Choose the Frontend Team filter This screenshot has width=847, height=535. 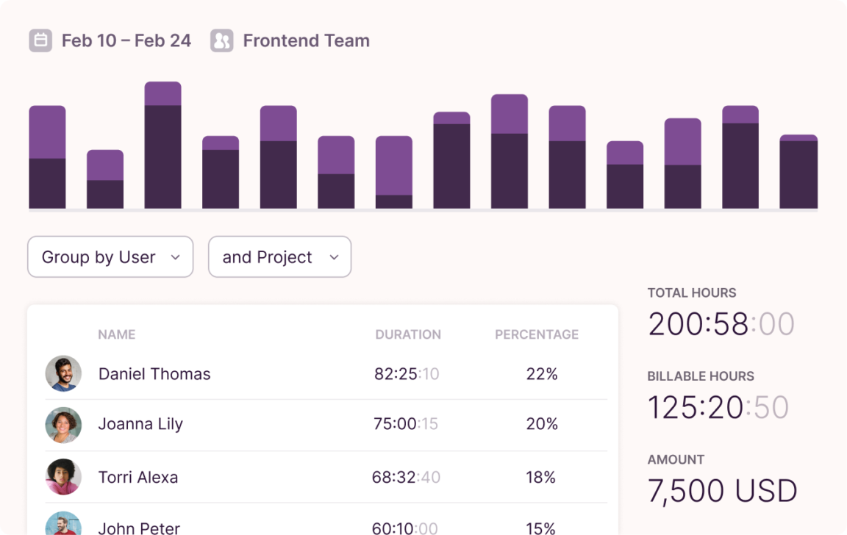click(307, 40)
